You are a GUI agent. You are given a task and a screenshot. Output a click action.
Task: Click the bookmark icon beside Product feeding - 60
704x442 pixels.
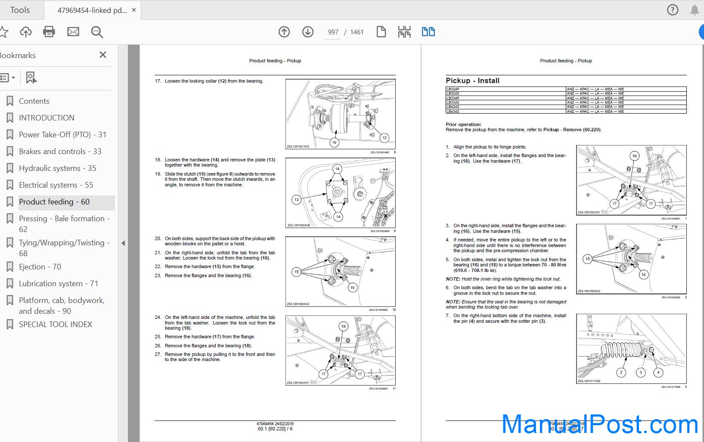click(x=10, y=202)
